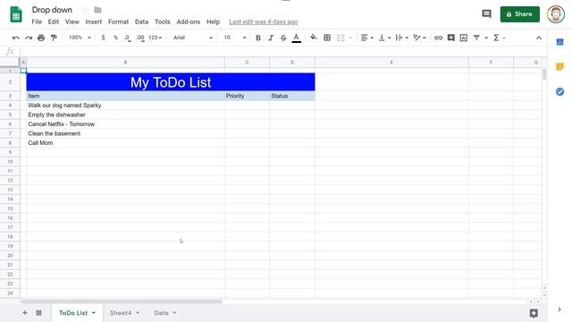Screen dimensions: 572x322
Task: Open the font size 10 dropdown
Action: coord(234,38)
